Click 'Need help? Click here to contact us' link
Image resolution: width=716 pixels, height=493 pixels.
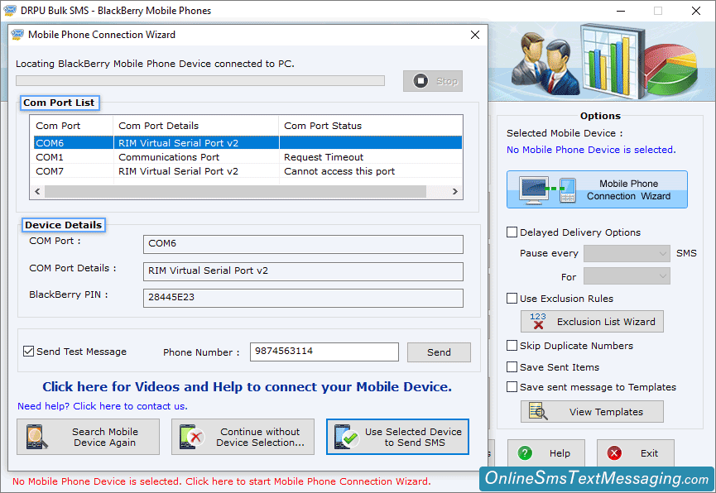103,406
